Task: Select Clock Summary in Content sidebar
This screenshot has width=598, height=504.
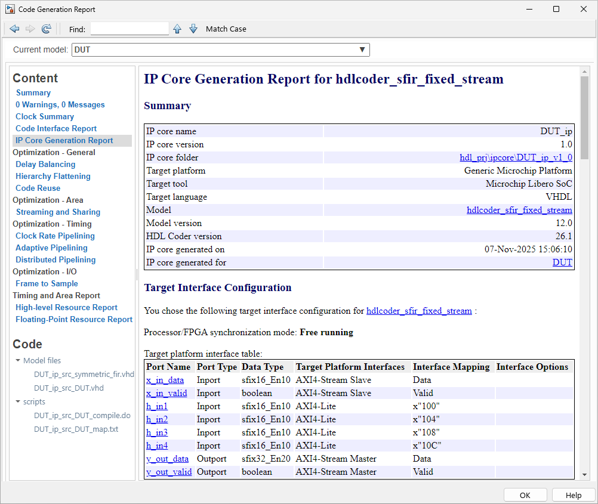Action: coord(44,116)
